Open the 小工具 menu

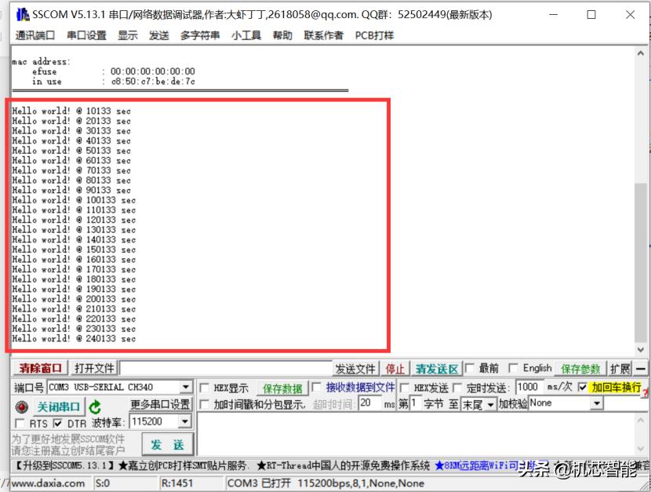click(248, 35)
